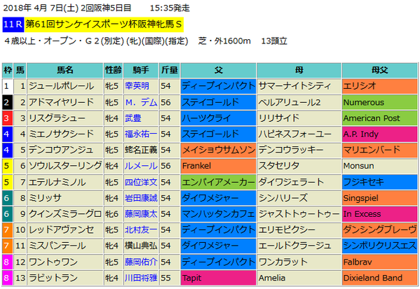Click damsire cell Monsun
This screenshot has width=420, height=289.
(379, 166)
